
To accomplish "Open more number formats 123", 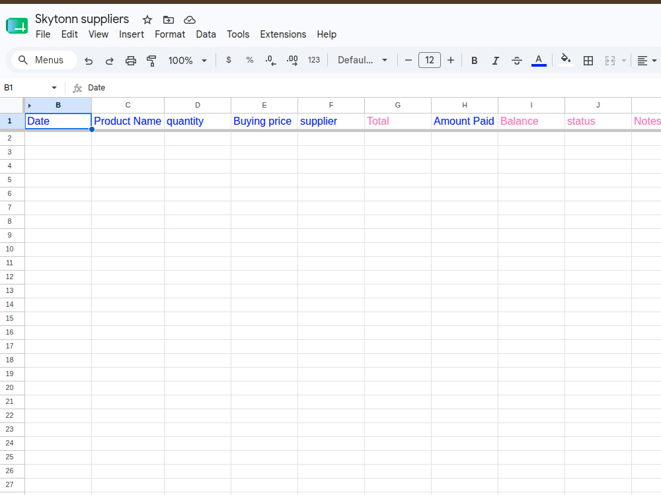I will [313, 60].
